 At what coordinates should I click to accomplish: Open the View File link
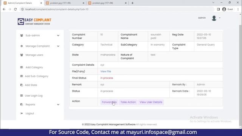(x=105, y=71)
